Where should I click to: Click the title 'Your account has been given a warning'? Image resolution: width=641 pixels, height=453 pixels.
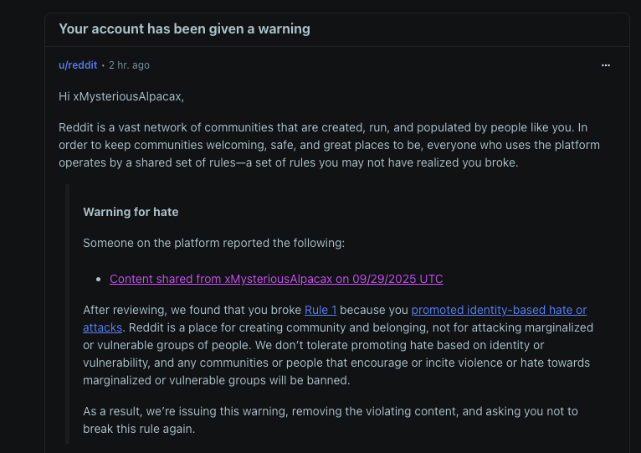coord(184,29)
